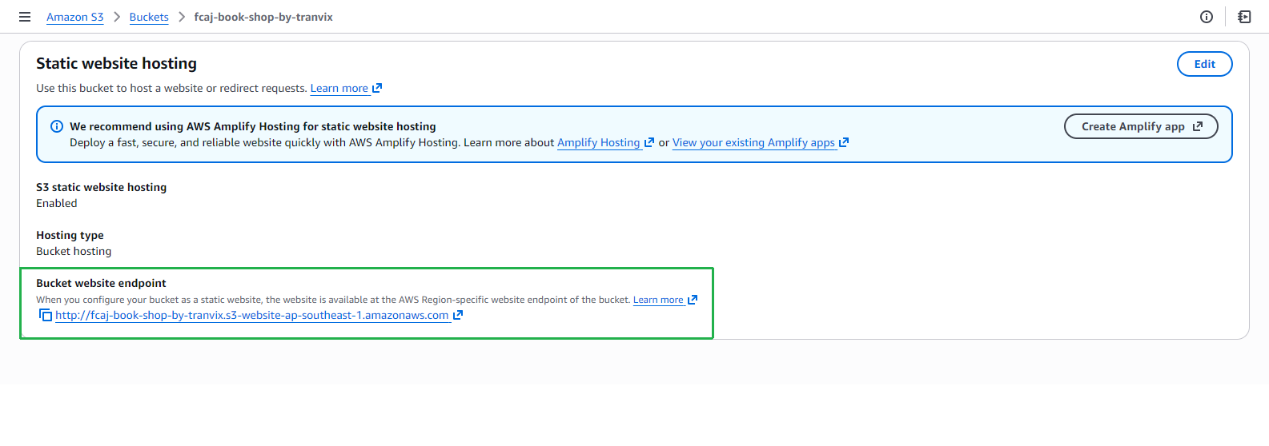1269x446 pixels.
Task: Click the Bucket website endpoint label
Action: click(x=101, y=283)
